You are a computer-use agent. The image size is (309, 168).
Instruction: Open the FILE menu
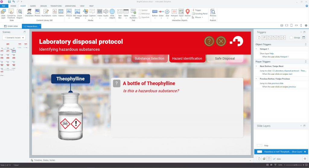4,6
